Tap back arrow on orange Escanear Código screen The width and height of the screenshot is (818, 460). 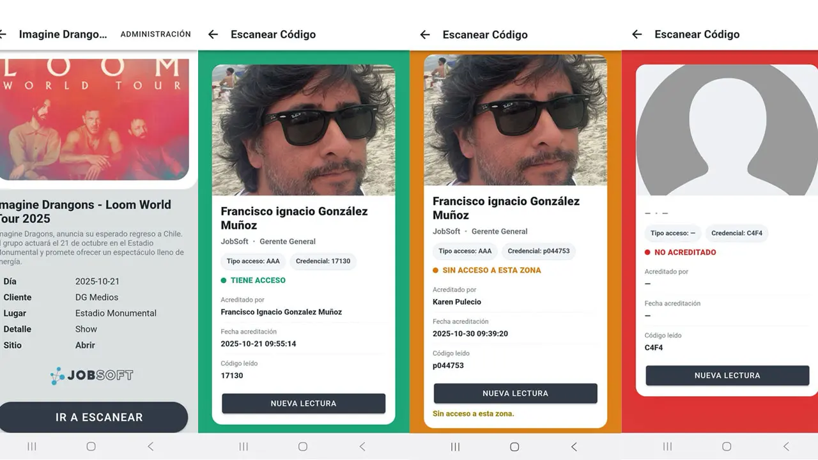(x=425, y=34)
